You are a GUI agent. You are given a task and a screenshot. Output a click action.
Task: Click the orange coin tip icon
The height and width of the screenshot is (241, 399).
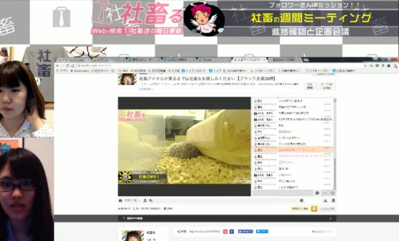click(x=314, y=208)
